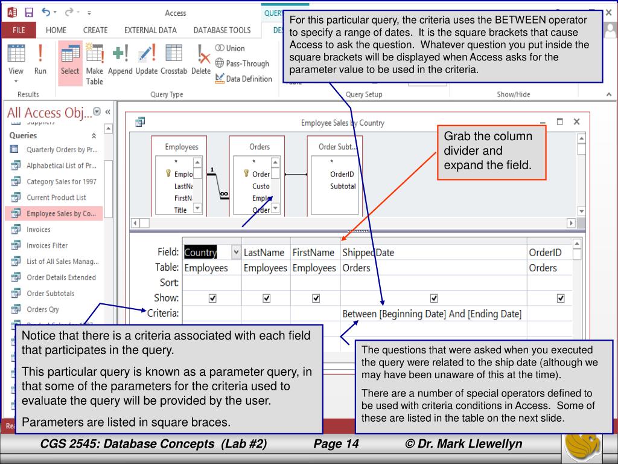Collapse the ribbon with the up arrow
The width and height of the screenshot is (618, 464).
(609, 94)
